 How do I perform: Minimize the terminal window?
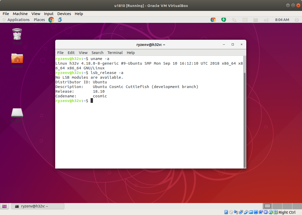pyautogui.click(x=224, y=44)
